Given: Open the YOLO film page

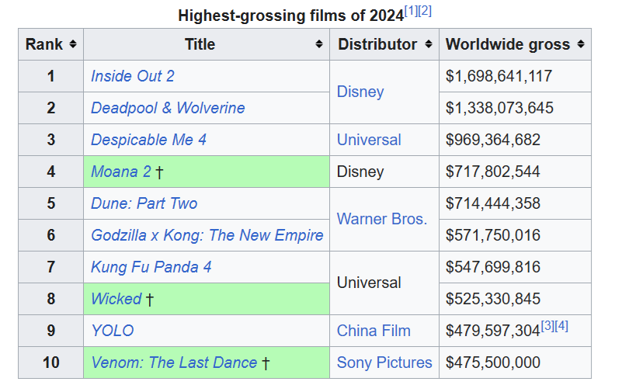Looking at the screenshot, I should tap(112, 331).
